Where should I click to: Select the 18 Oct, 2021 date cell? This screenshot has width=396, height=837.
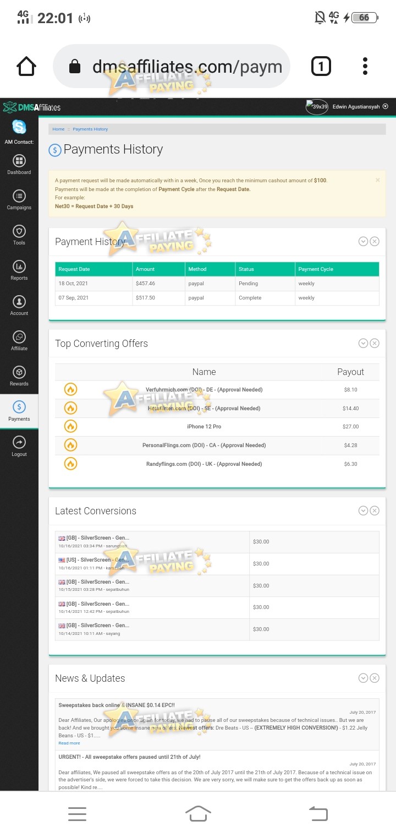(94, 284)
